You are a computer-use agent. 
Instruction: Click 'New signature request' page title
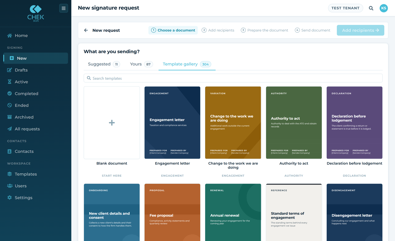pyautogui.click(x=109, y=8)
